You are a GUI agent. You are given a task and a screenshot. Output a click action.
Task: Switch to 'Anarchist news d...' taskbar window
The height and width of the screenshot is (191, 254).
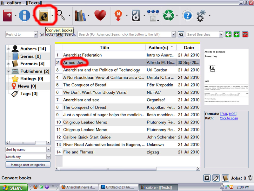79,187
